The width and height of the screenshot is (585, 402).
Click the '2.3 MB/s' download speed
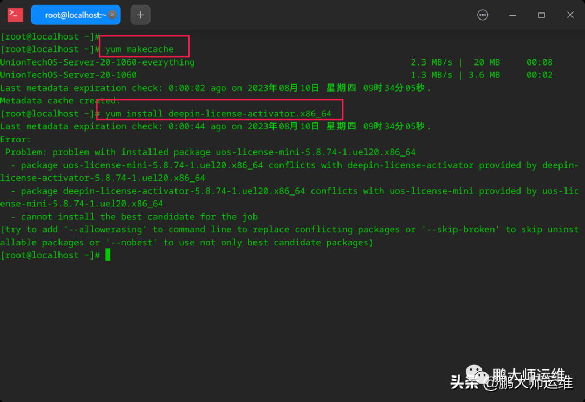(x=432, y=62)
